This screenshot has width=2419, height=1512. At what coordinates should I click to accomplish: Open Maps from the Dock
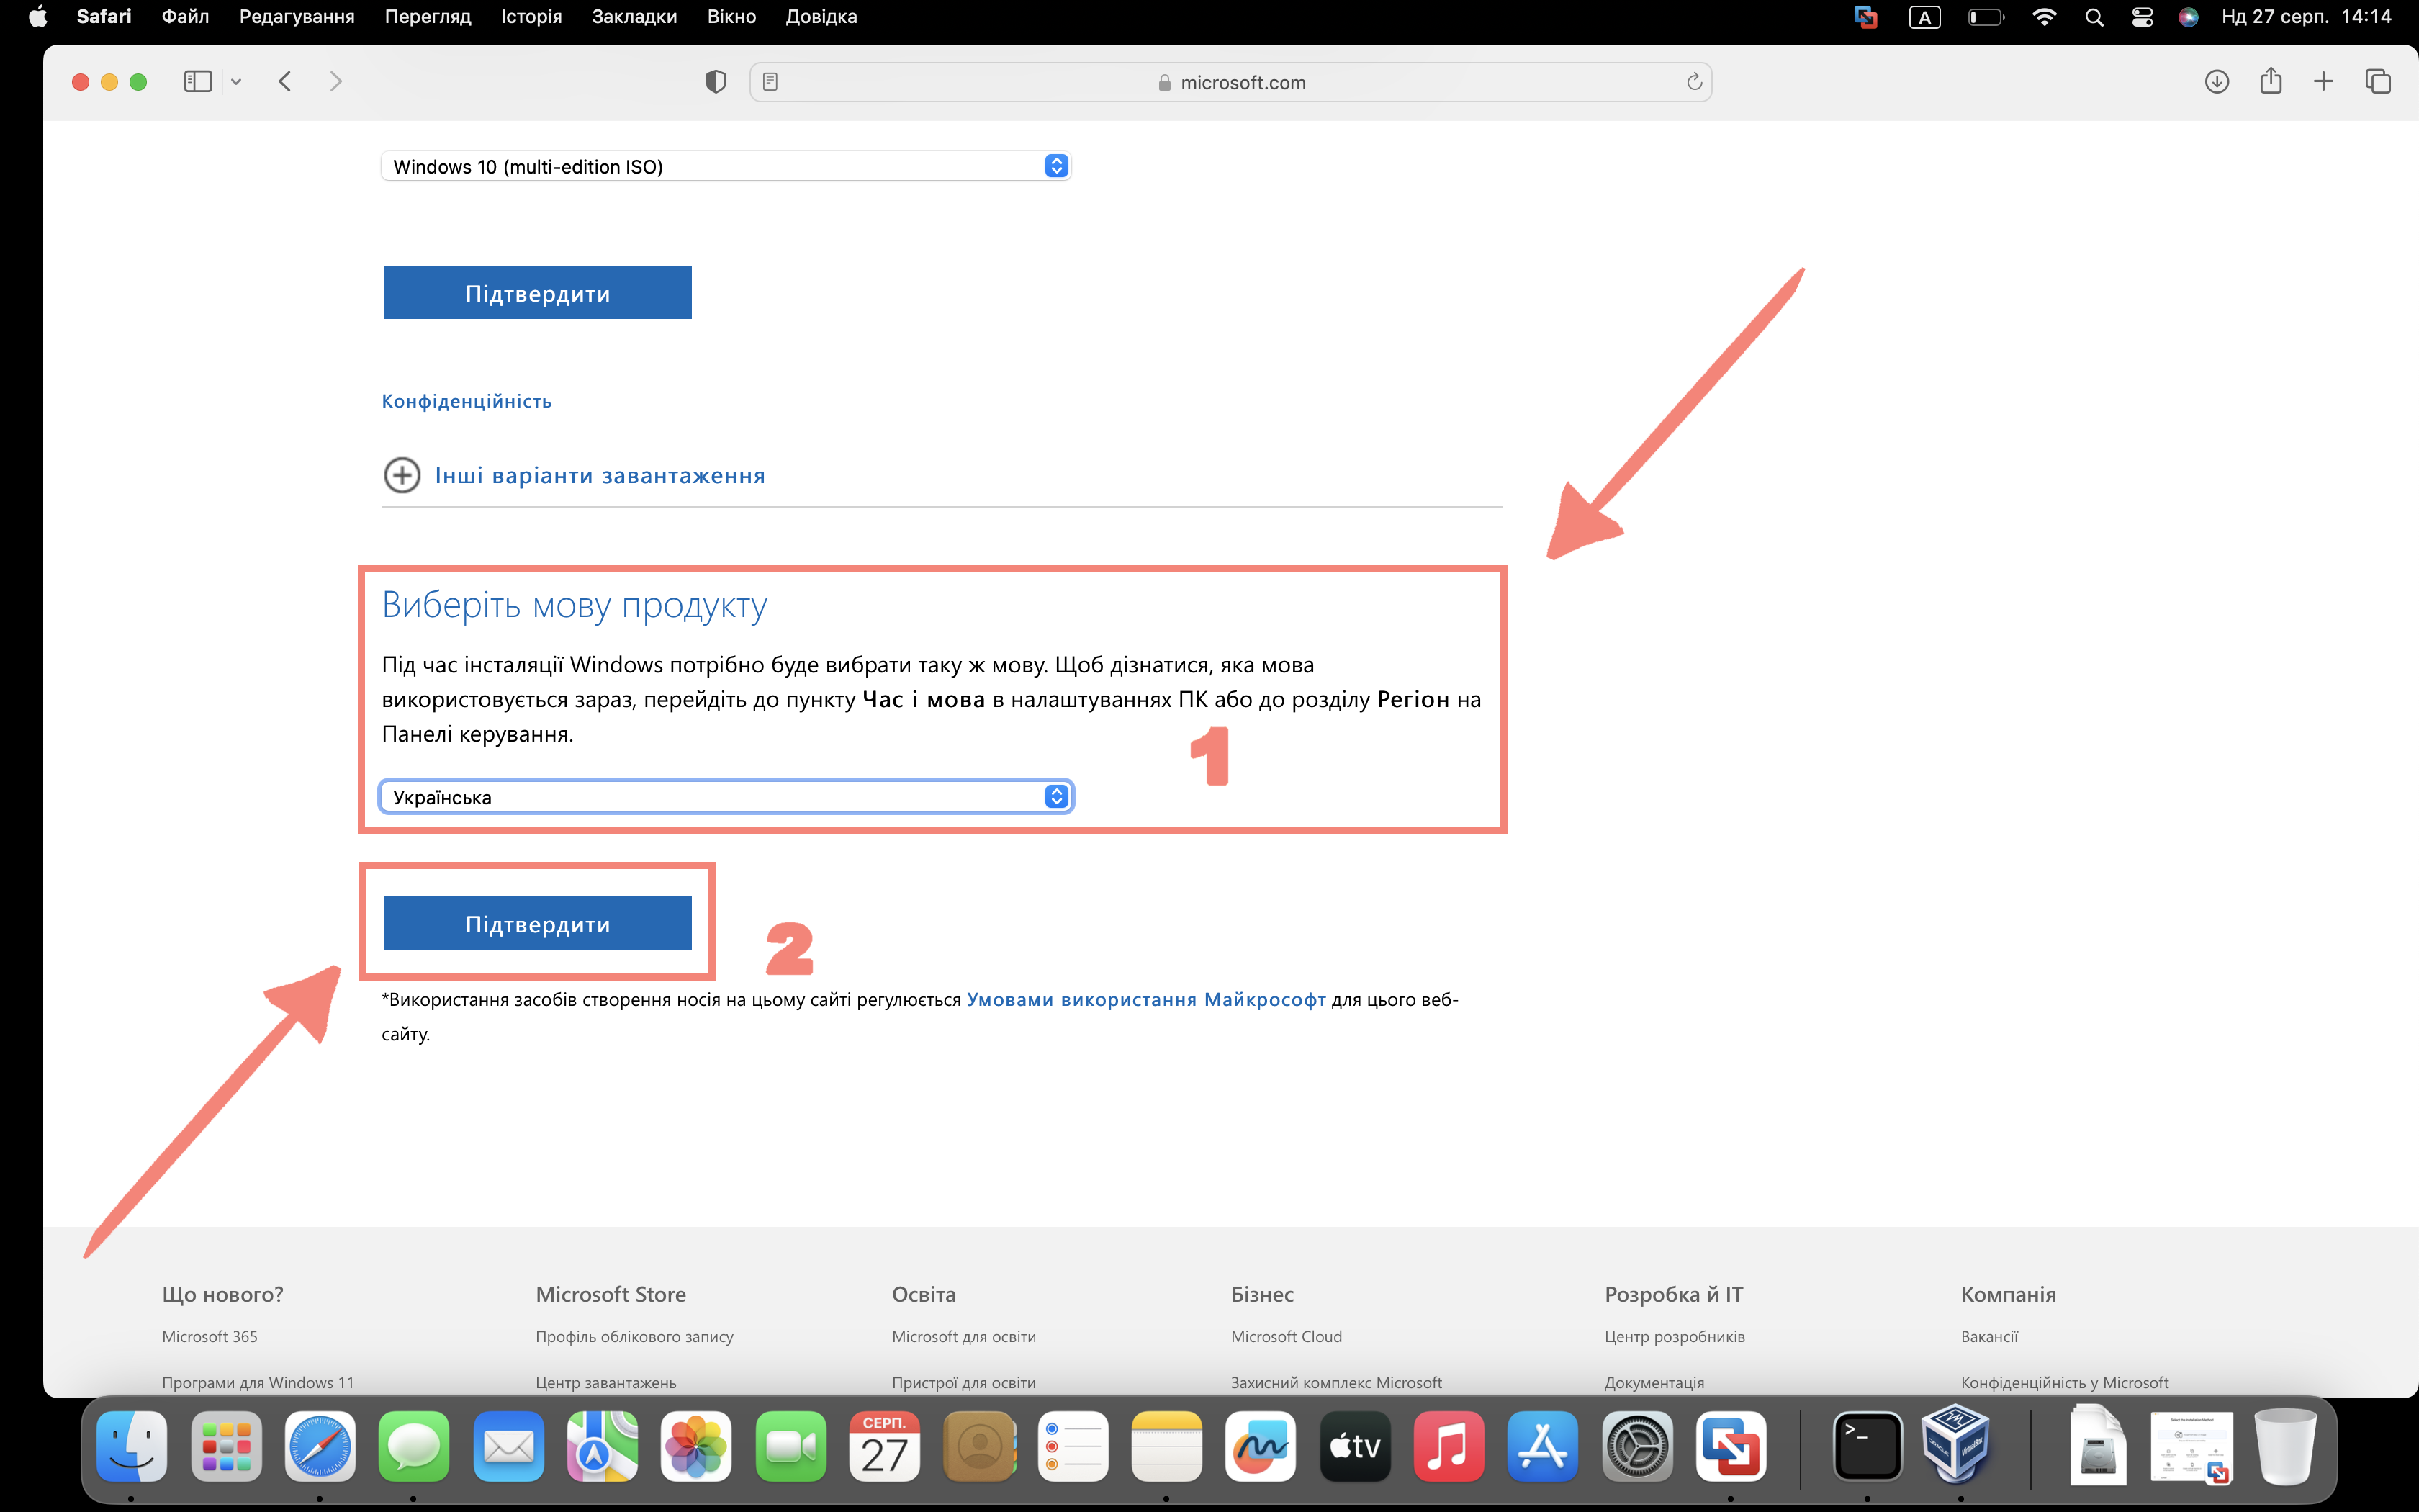point(602,1446)
